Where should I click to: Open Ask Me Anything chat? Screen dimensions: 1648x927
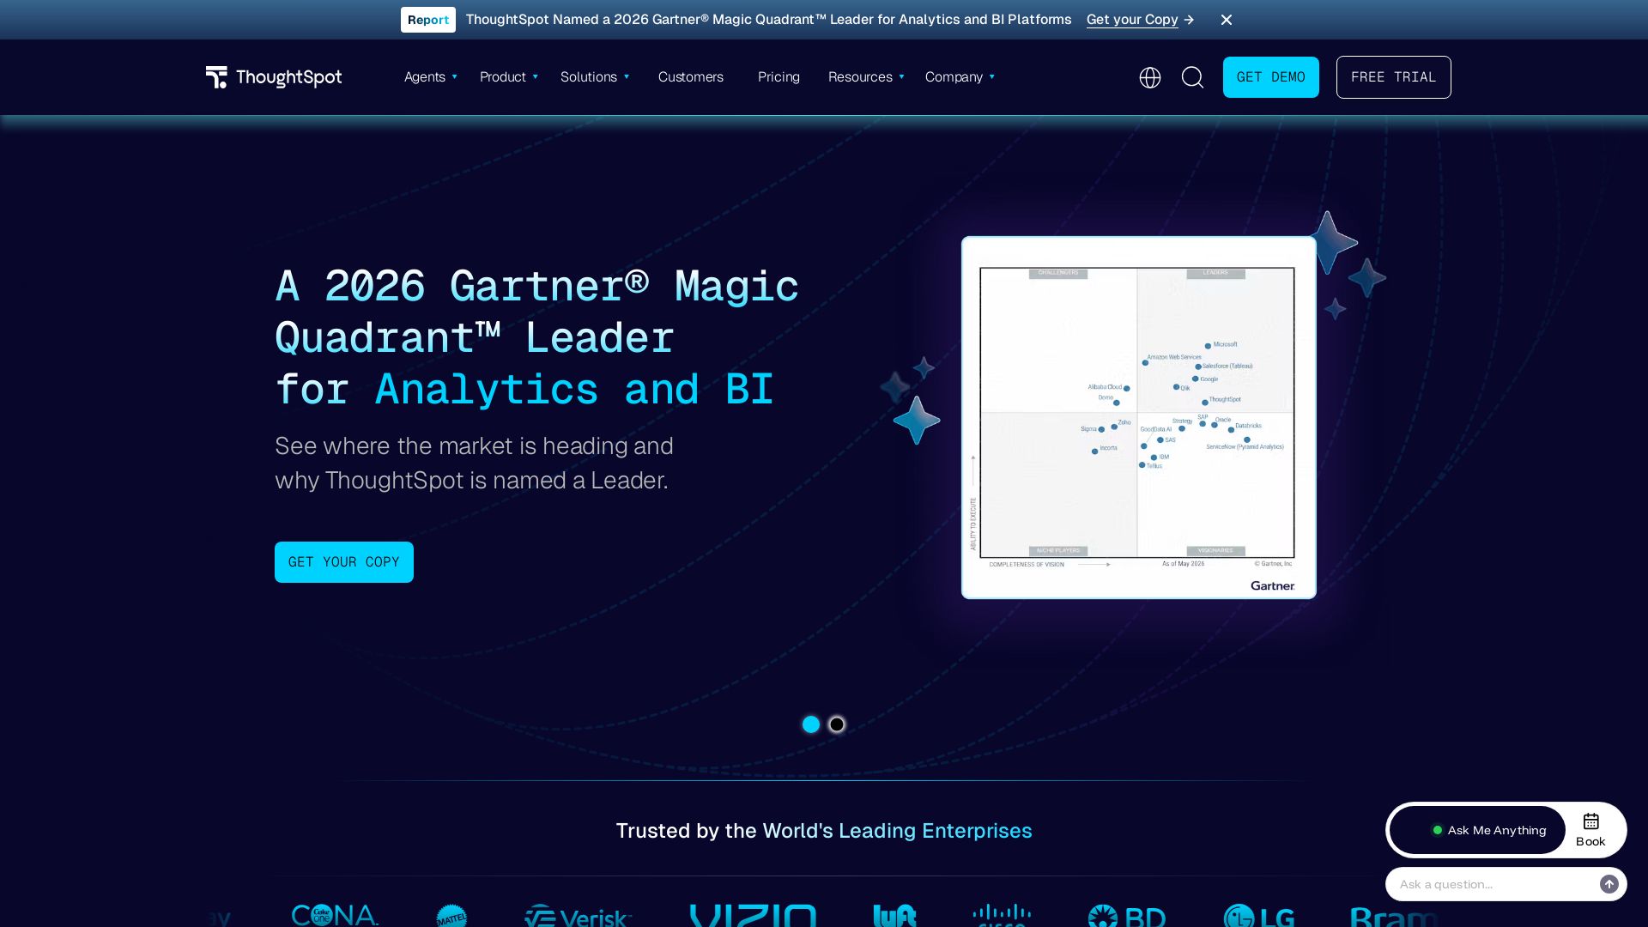1478,830
